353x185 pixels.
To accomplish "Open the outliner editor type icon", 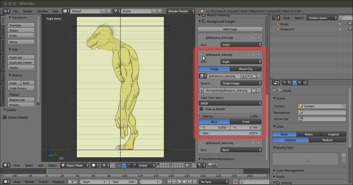I will point(276,18).
